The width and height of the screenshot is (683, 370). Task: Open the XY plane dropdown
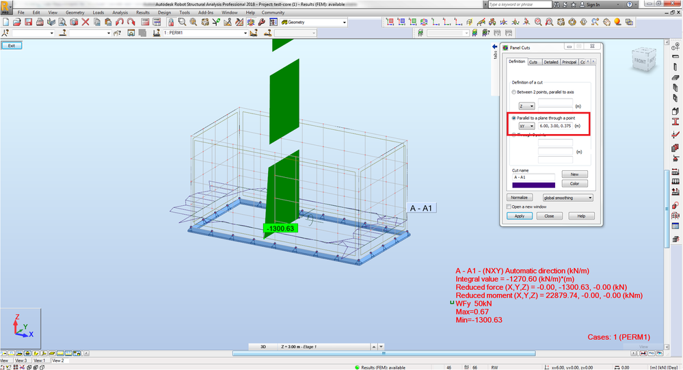pos(526,126)
